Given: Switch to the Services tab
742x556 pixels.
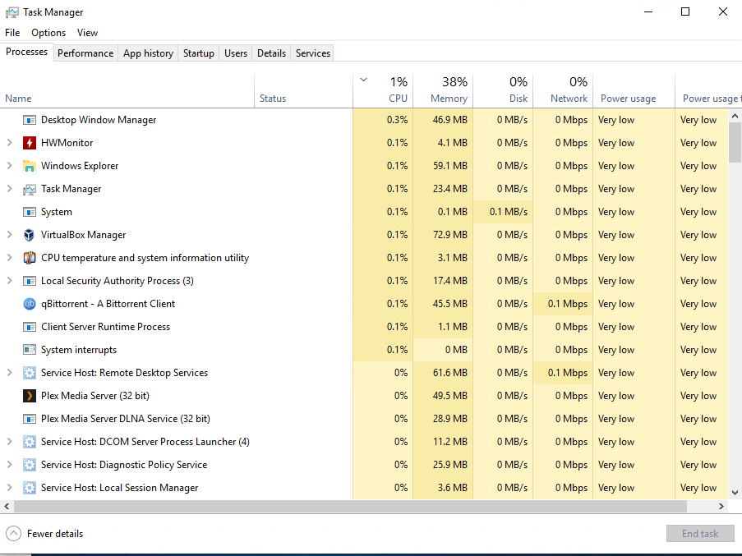Looking at the screenshot, I should [313, 53].
